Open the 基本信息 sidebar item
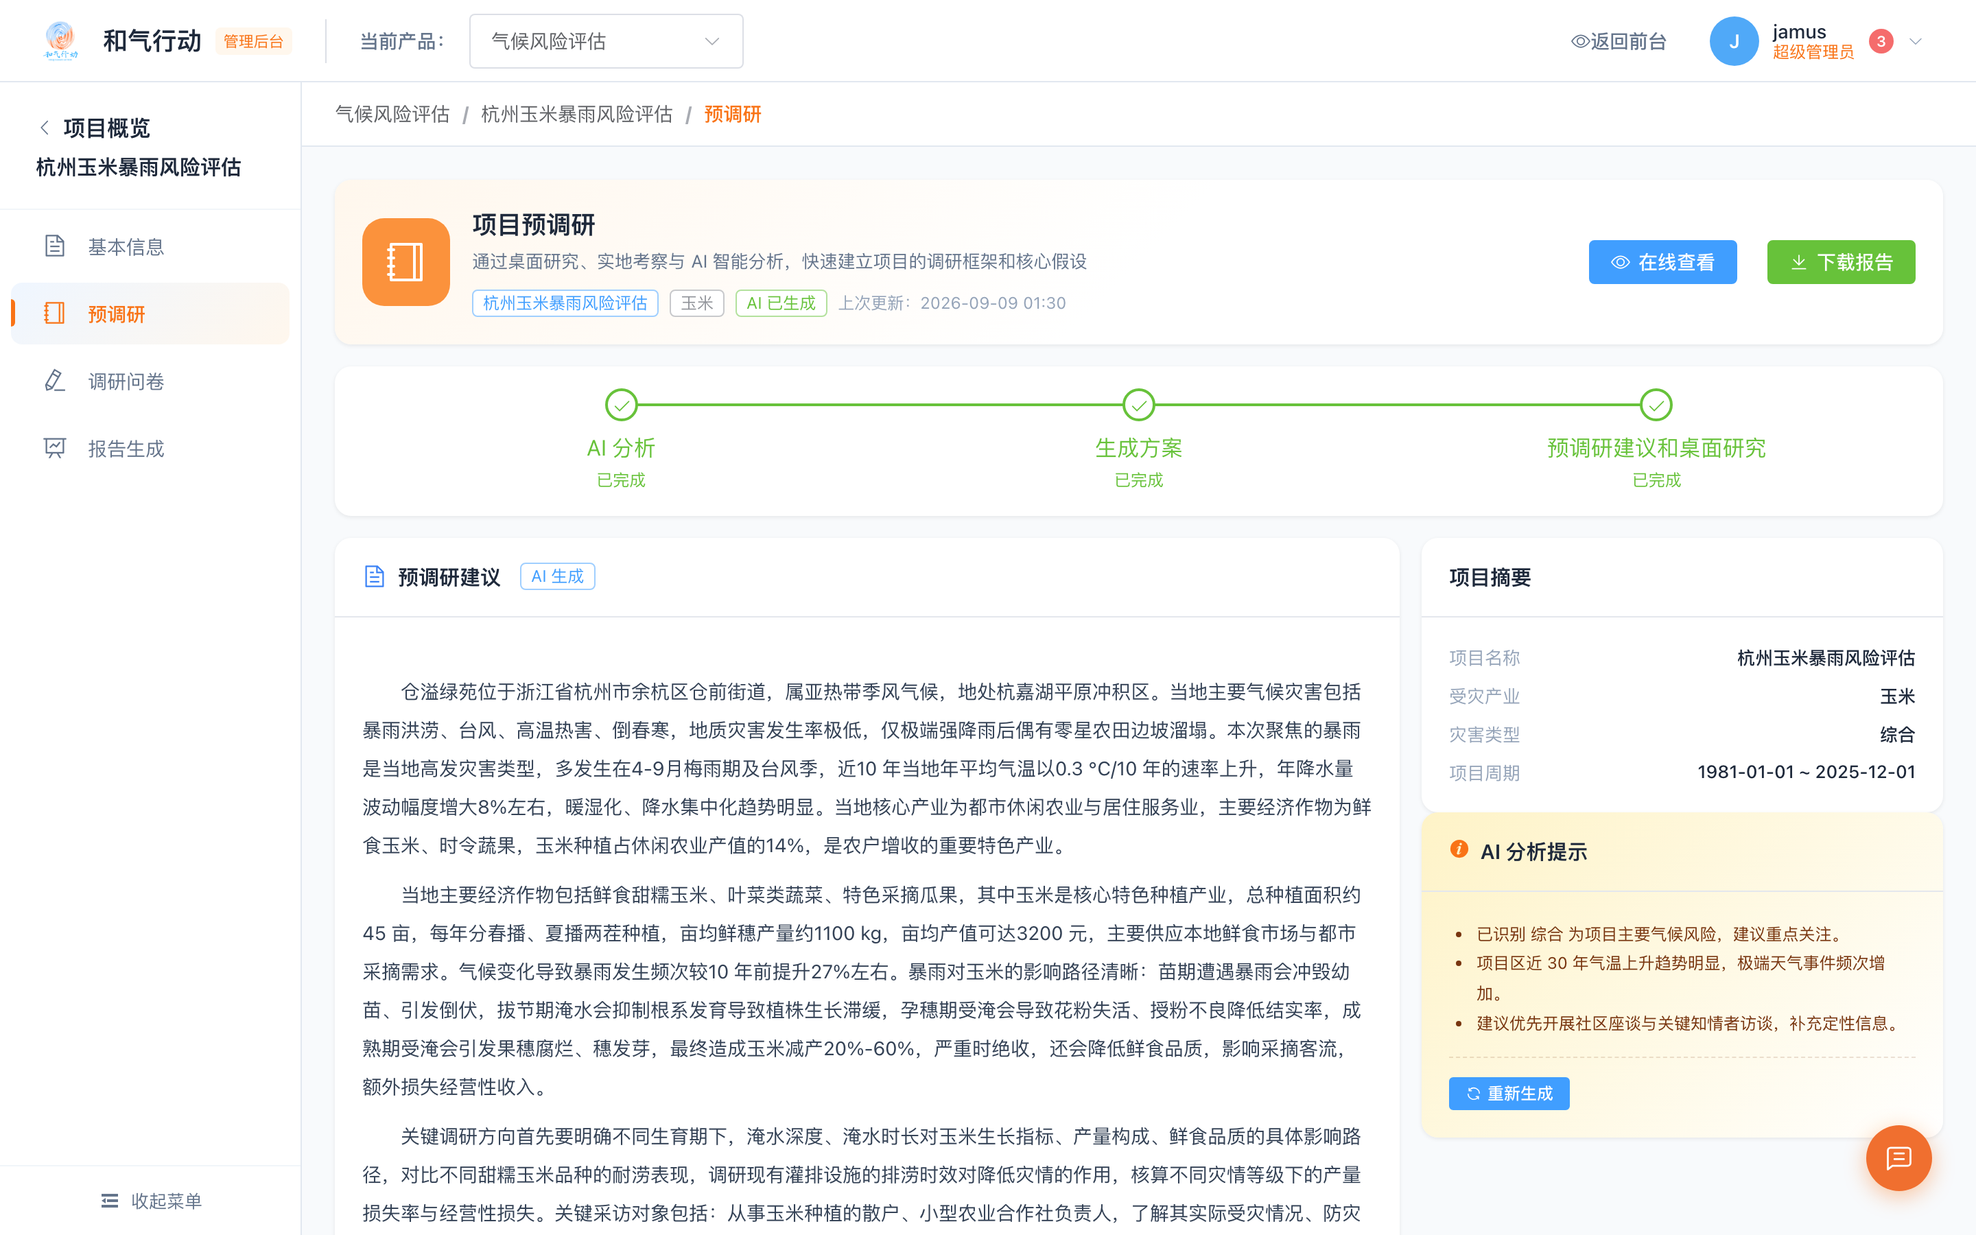 tap(150, 247)
